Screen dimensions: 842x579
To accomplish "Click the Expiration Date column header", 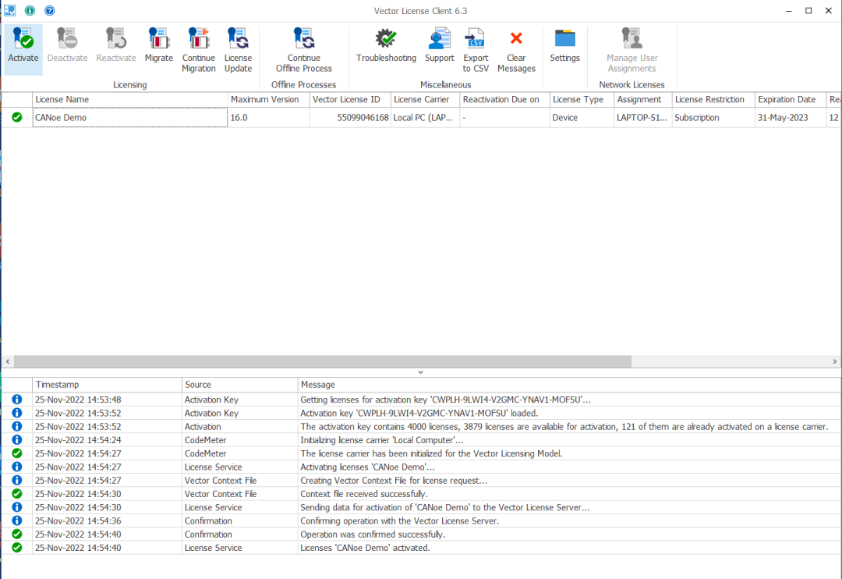I will [x=791, y=99].
